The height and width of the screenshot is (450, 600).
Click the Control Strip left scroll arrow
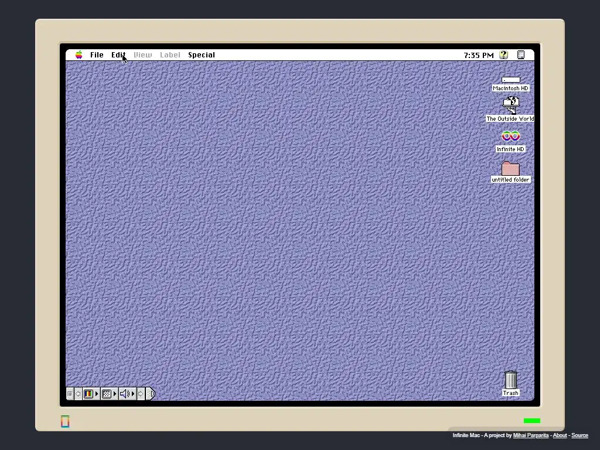coord(78,394)
